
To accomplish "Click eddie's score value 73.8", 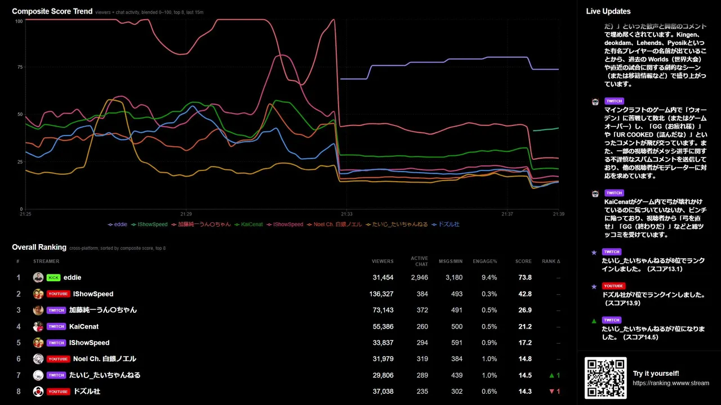I will (525, 278).
